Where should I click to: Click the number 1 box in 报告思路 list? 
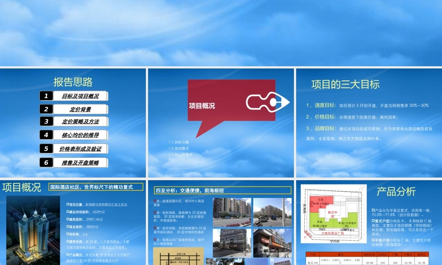coord(46,96)
